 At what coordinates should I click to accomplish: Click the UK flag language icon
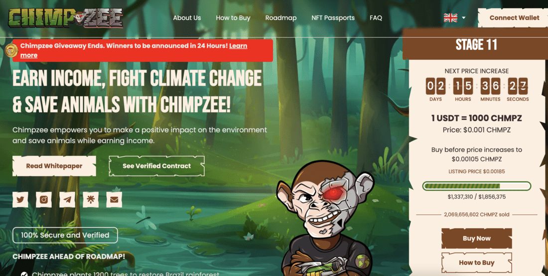[450, 18]
